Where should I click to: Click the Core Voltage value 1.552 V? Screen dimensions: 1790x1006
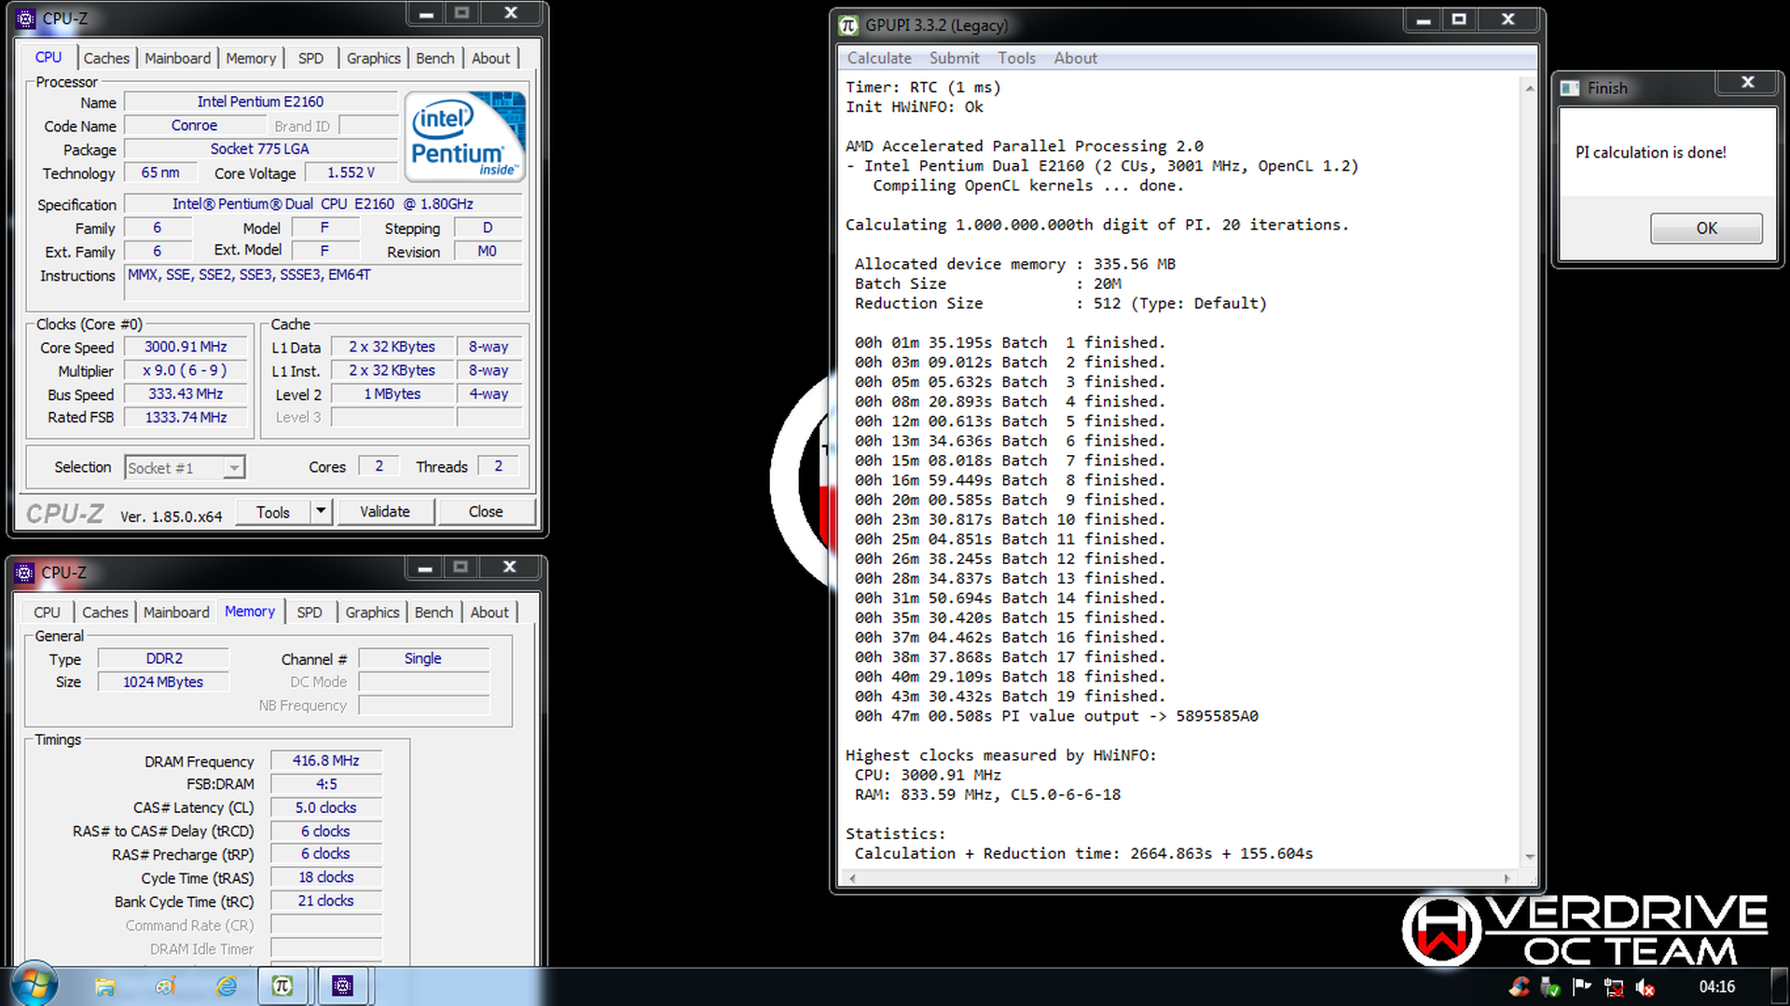(351, 172)
